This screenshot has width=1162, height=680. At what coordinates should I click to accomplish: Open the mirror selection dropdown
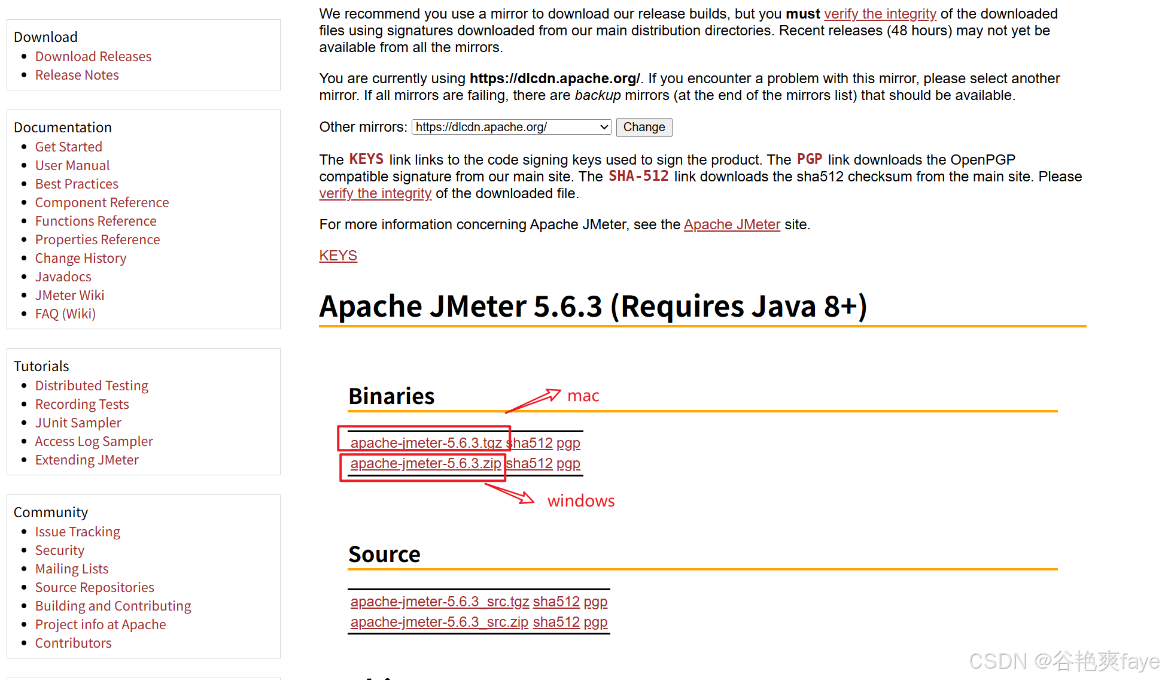511,127
